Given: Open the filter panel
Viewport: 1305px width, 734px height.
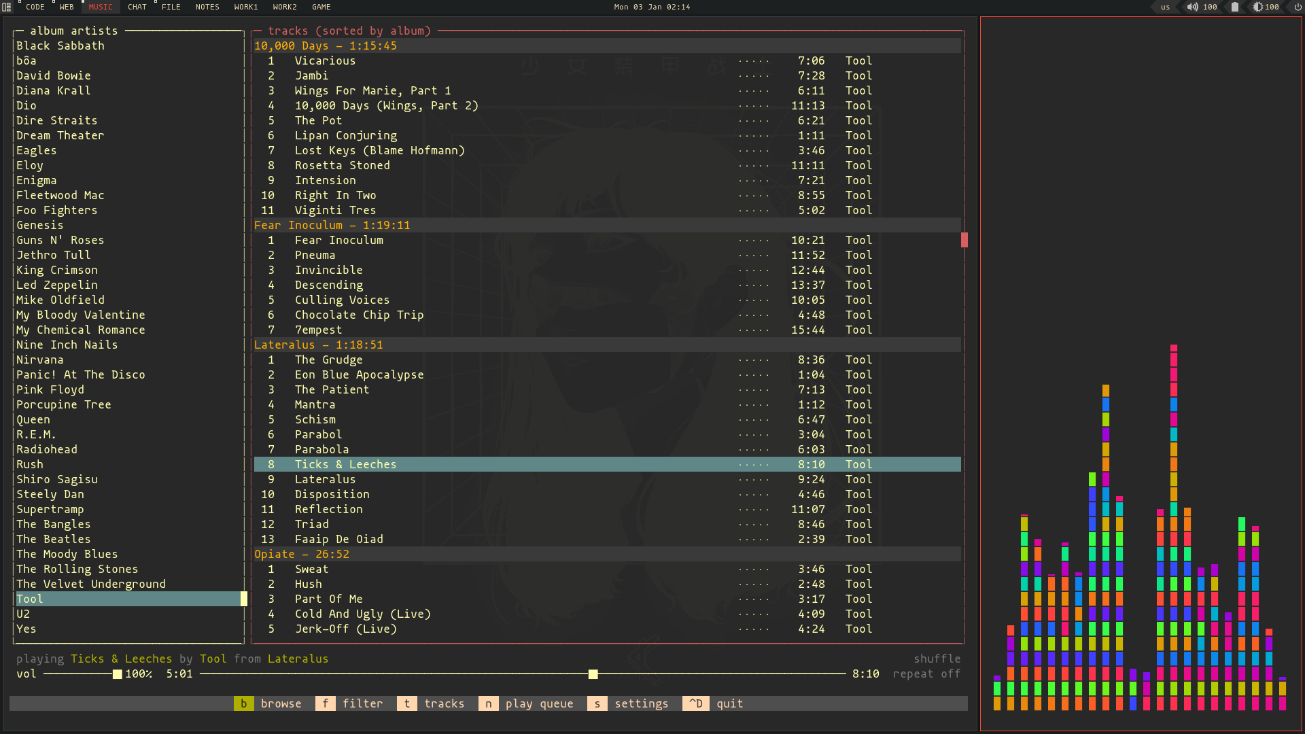Looking at the screenshot, I should pyautogui.click(x=363, y=703).
